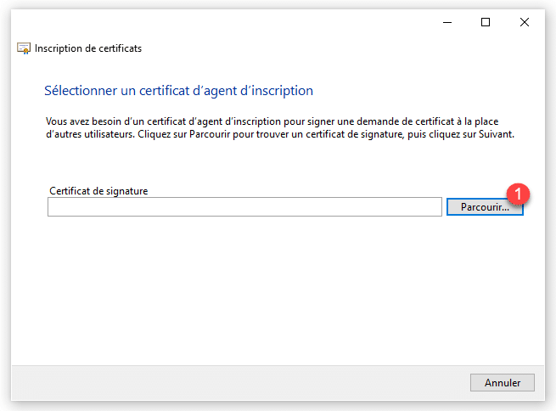Screen dimensions: 556x411
Task: Click the blank white area below the text field
Action: pos(255,289)
